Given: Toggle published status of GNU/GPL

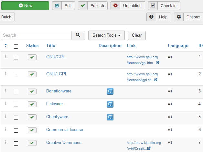Looking at the screenshot, I should (32, 57).
